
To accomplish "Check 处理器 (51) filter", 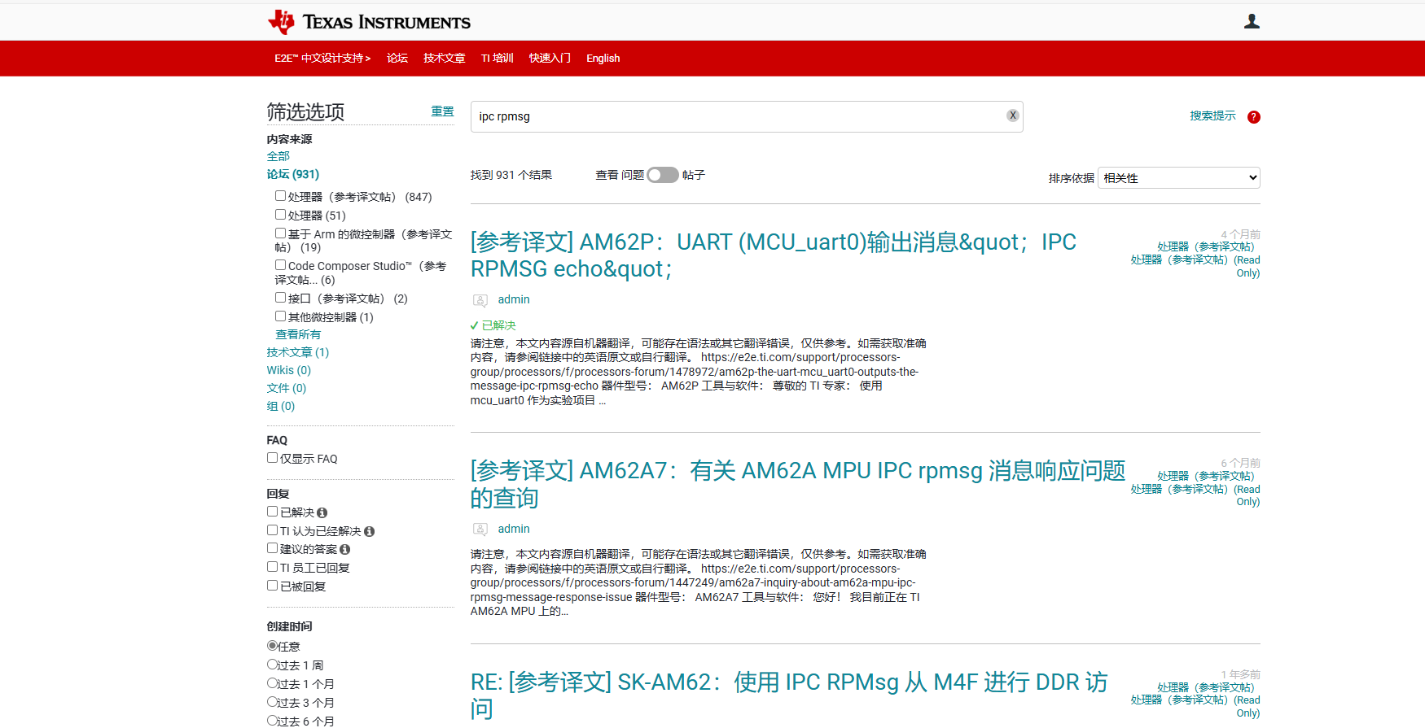I will click(280, 215).
